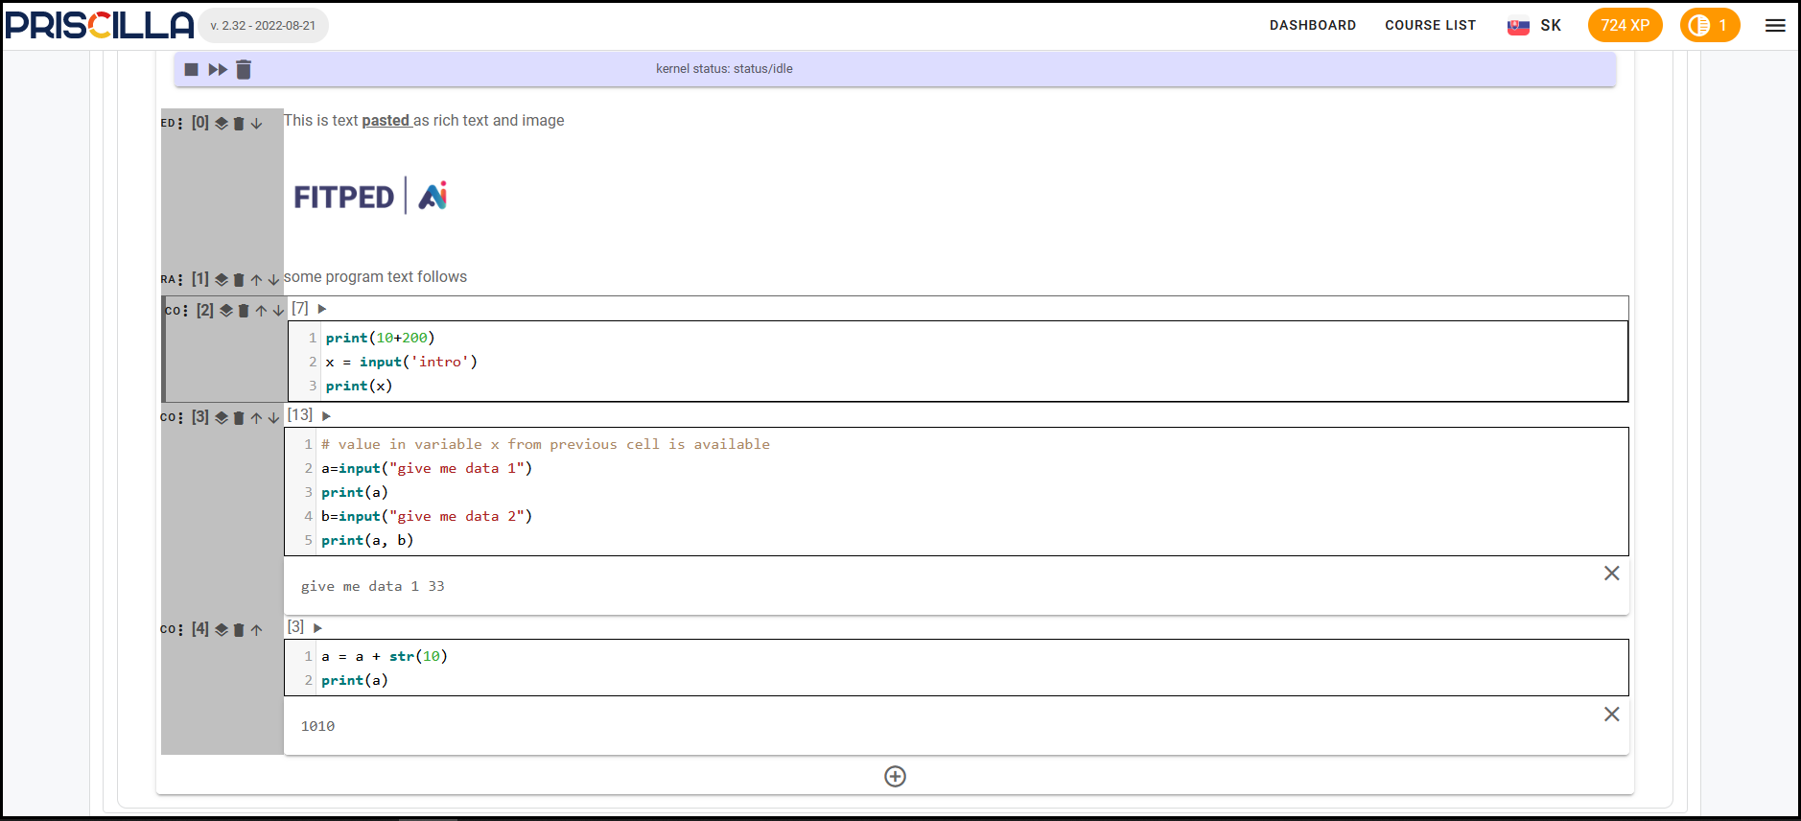Move cell [0] down with arrow icon
The height and width of the screenshot is (821, 1801).
[x=256, y=124]
